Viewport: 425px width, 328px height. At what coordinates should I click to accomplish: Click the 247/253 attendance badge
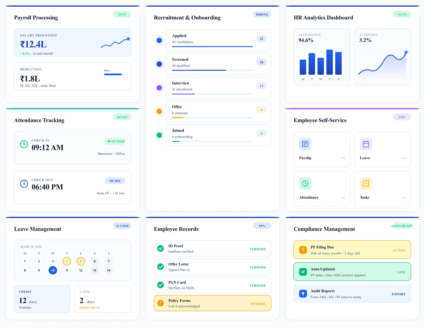(x=122, y=117)
